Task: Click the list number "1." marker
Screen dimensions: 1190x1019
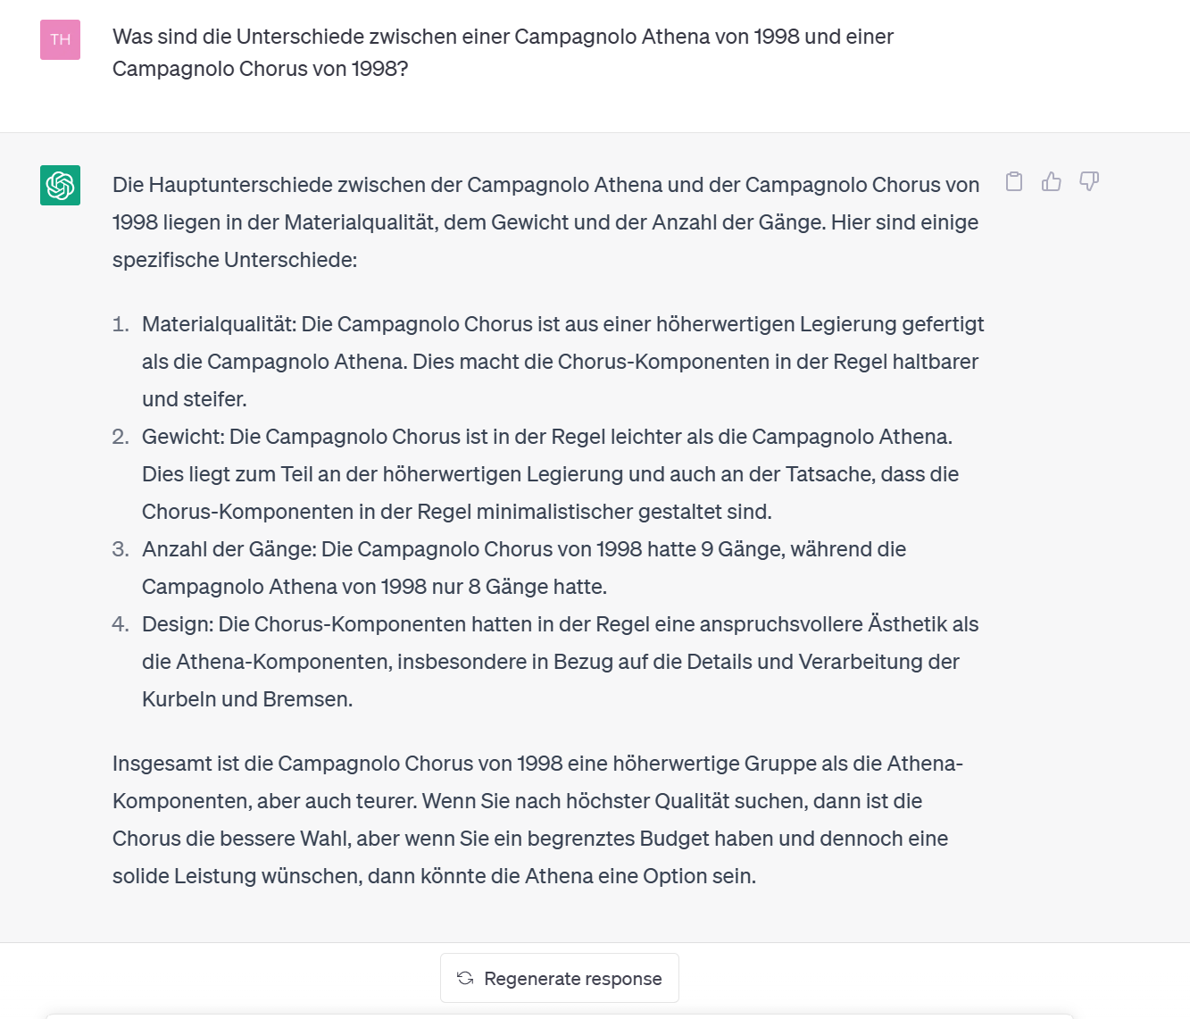Action: pos(121,324)
